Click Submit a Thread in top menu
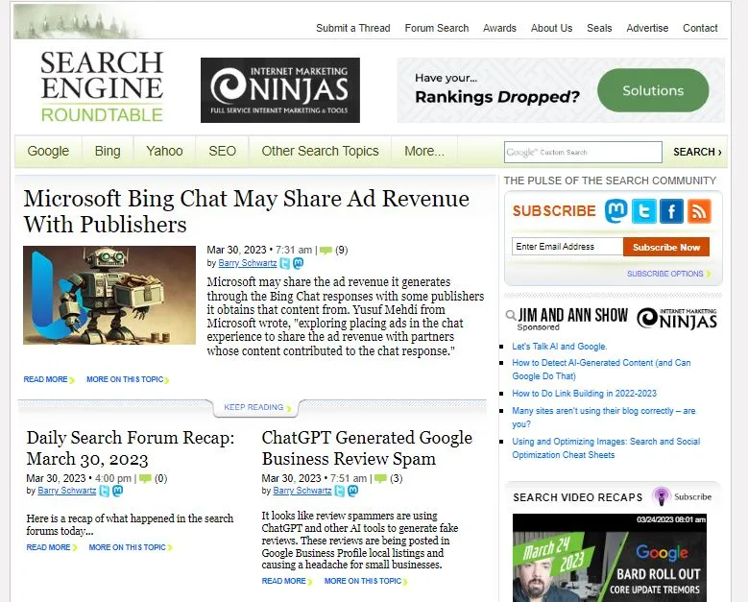Image resolution: width=748 pixels, height=602 pixels. point(353,28)
